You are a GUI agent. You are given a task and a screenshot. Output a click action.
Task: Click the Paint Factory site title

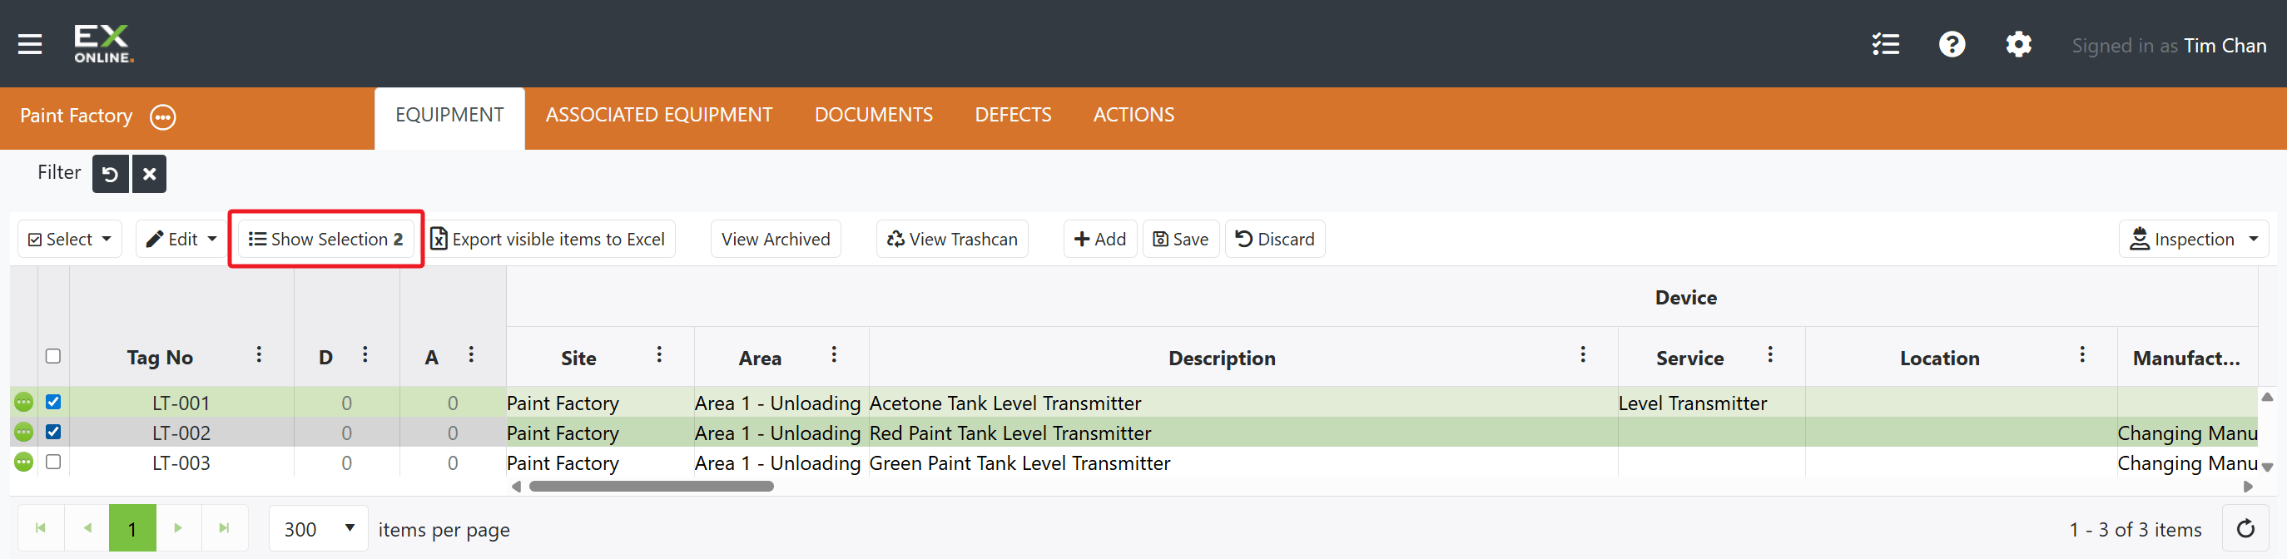[77, 116]
